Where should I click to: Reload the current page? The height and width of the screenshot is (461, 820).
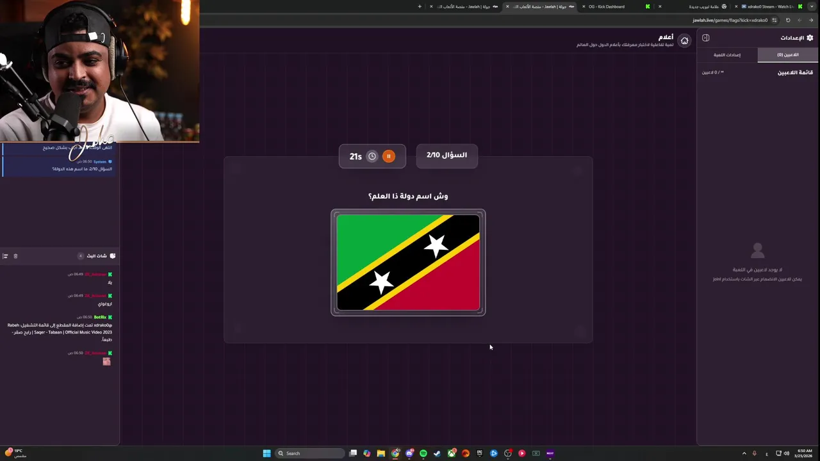[x=788, y=20]
